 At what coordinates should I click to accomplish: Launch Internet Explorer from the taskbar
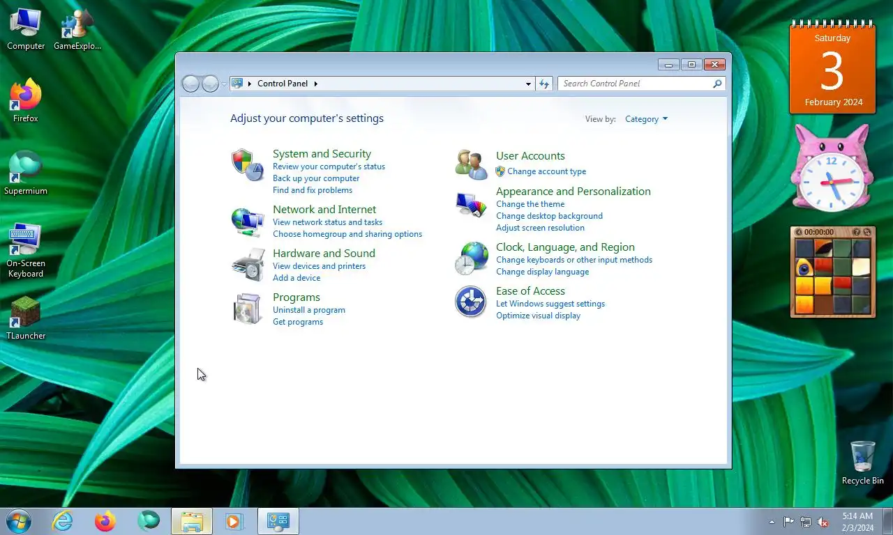[x=63, y=521]
